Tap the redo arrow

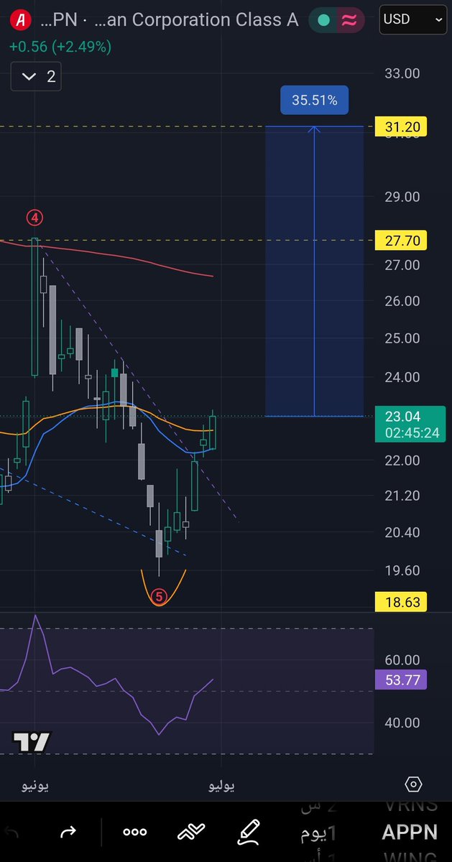(68, 833)
